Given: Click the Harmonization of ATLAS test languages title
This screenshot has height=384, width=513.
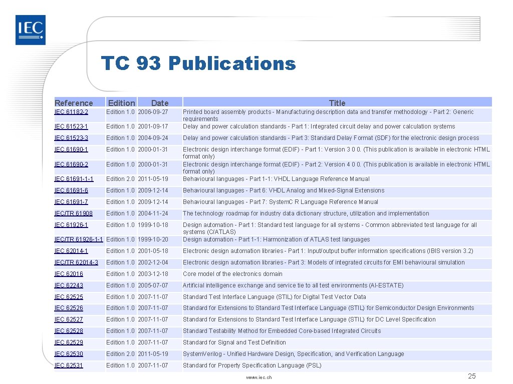Looking at the screenshot, I should coord(277,239).
